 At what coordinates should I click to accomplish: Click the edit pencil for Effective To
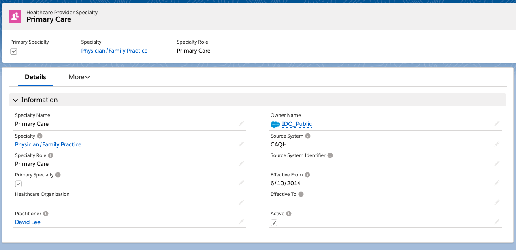[x=497, y=202]
